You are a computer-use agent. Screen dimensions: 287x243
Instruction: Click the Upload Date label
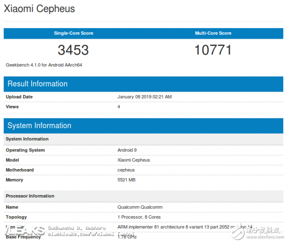coord(19,97)
